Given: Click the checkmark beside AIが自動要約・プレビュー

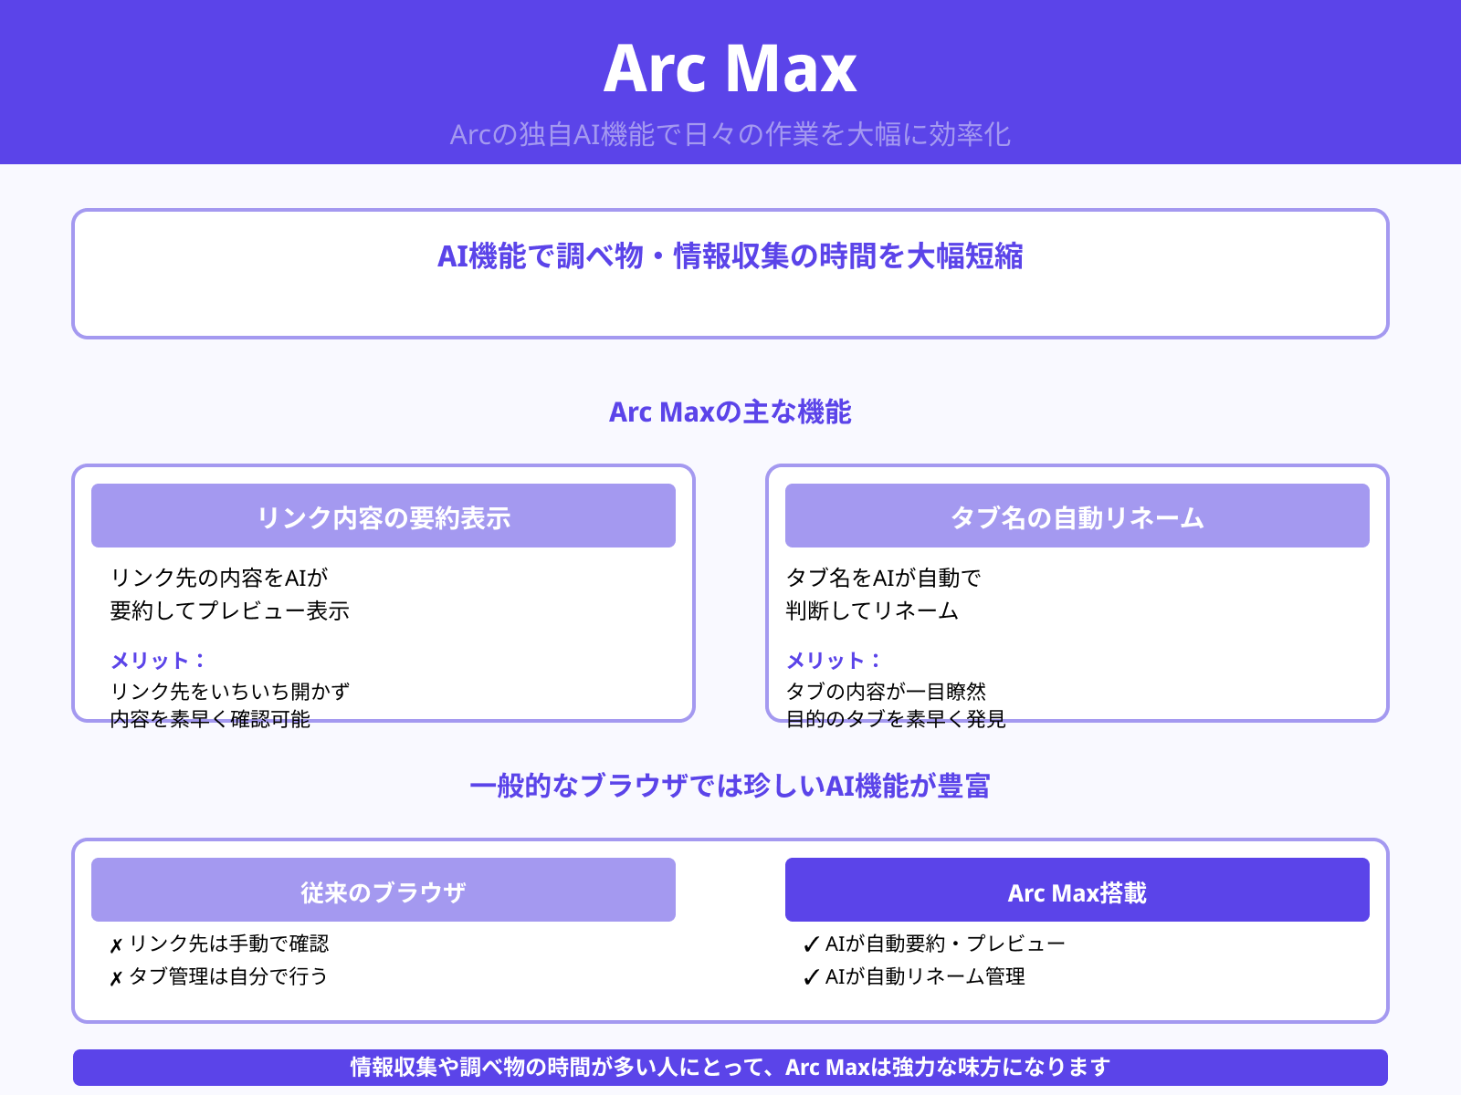Looking at the screenshot, I should (x=809, y=944).
